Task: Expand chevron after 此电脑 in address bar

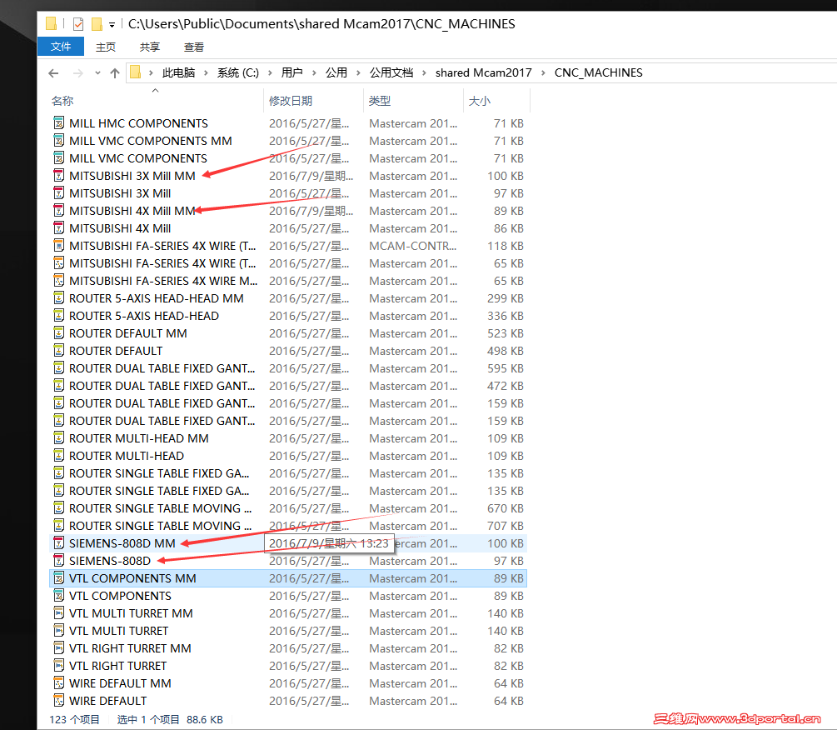Action: point(206,73)
